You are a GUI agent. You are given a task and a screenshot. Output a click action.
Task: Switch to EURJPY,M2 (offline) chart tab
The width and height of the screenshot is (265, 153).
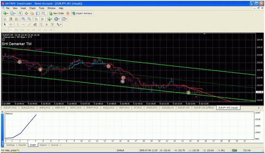tap(204, 108)
